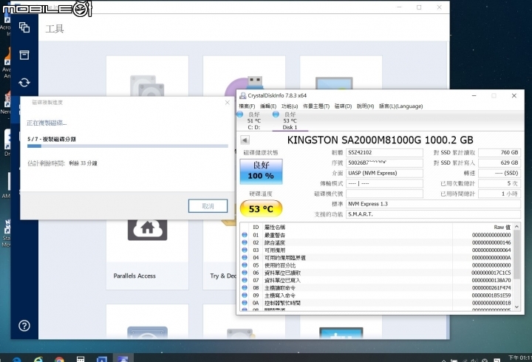Click the interface field UASP (NVM Express)

tap(384, 173)
